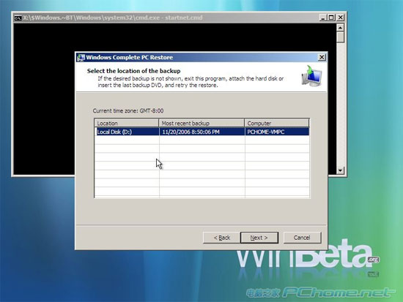Go back with the < Back button
The width and height of the screenshot is (403, 302).
click(221, 238)
